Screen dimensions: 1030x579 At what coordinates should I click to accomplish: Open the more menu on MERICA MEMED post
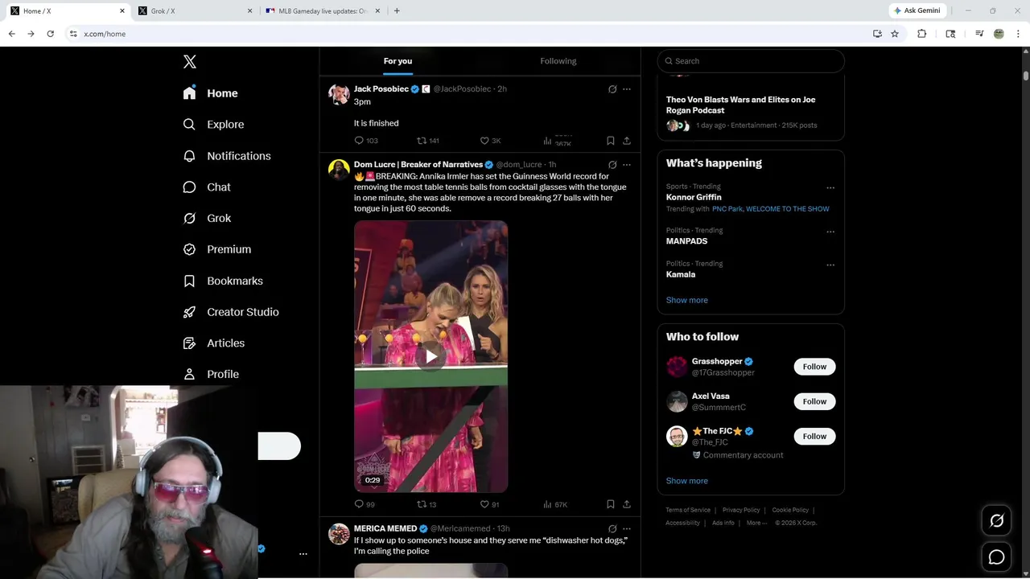point(627,529)
